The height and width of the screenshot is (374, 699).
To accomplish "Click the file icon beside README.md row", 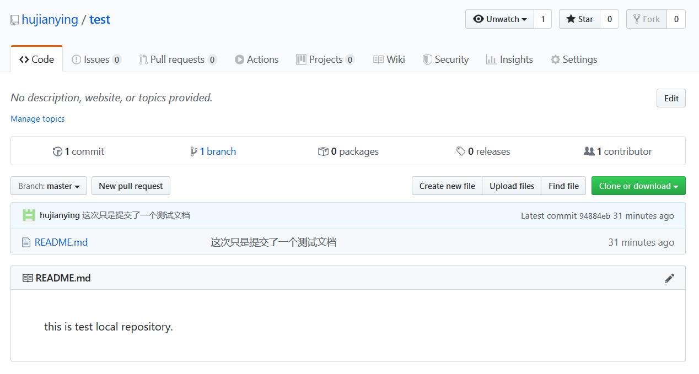I will pyautogui.click(x=26, y=242).
